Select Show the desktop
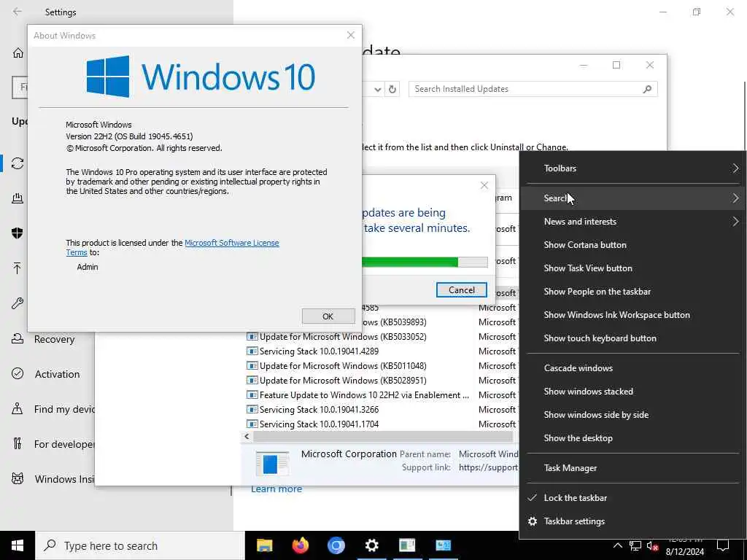747x560 pixels. pos(632,438)
